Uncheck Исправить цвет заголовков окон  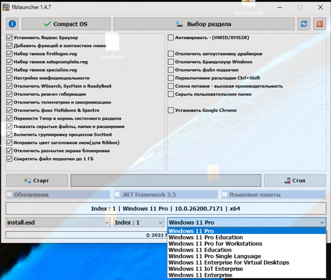tap(9, 143)
